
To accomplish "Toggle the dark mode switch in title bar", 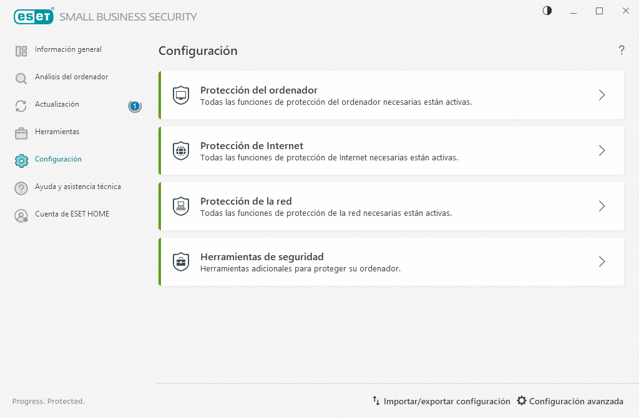I will point(547,11).
